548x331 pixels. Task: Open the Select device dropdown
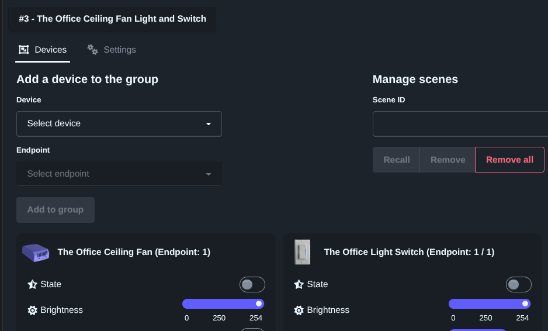coord(119,124)
